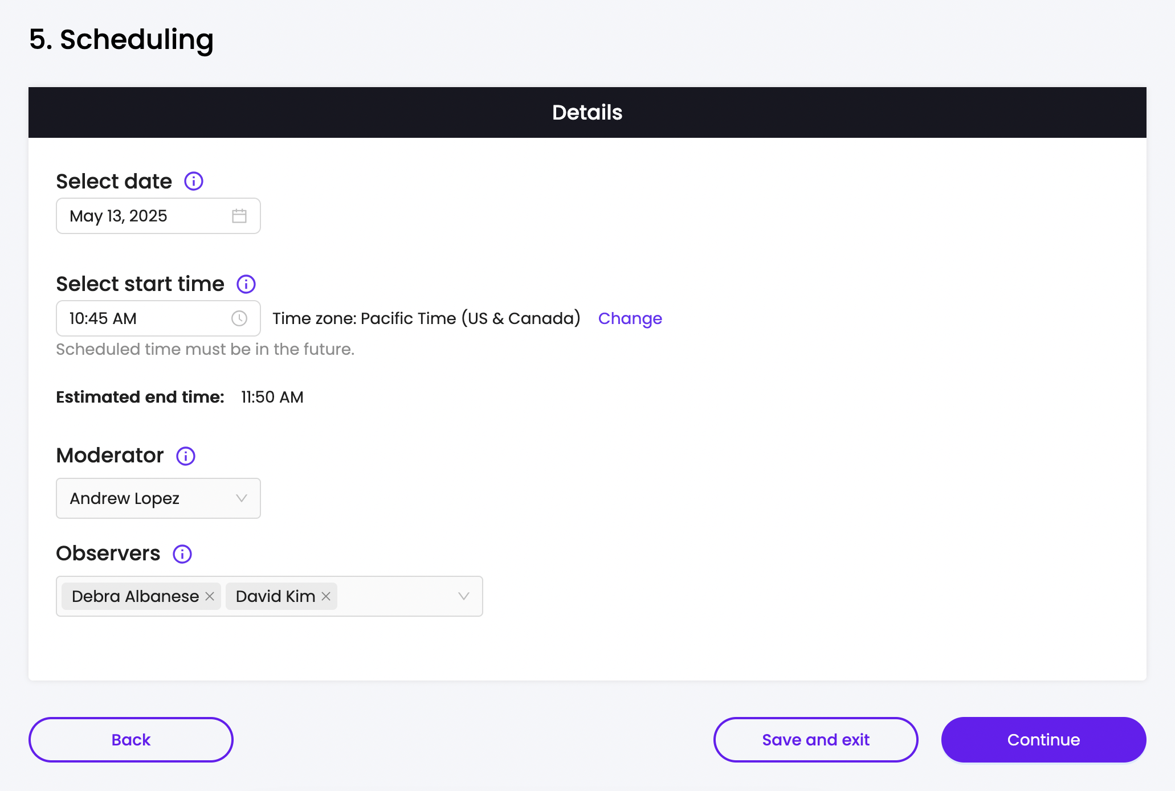Click the May 13, 2025 date field
1175x791 pixels.
pos(158,216)
